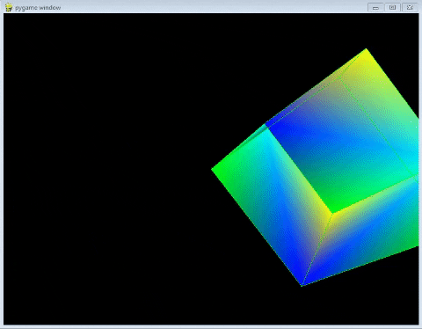
Task: Click the yellow topmost corner of the cube
Action: pos(366,50)
